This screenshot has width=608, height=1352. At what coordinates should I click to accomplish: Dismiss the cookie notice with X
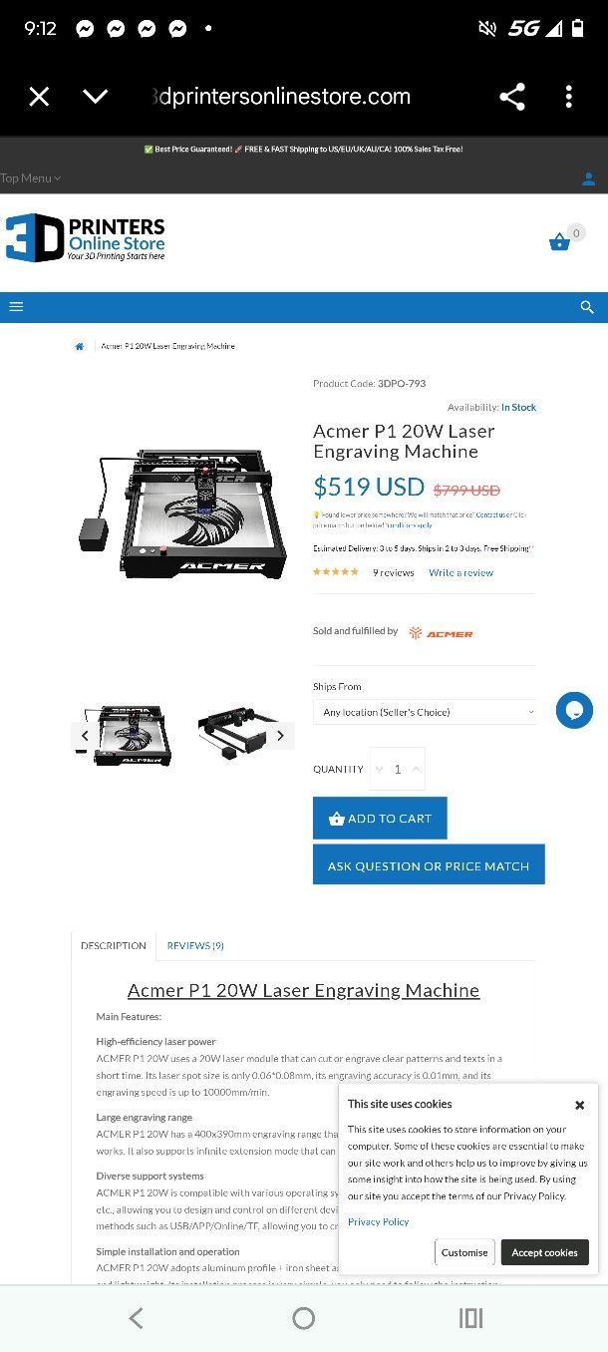click(579, 1105)
